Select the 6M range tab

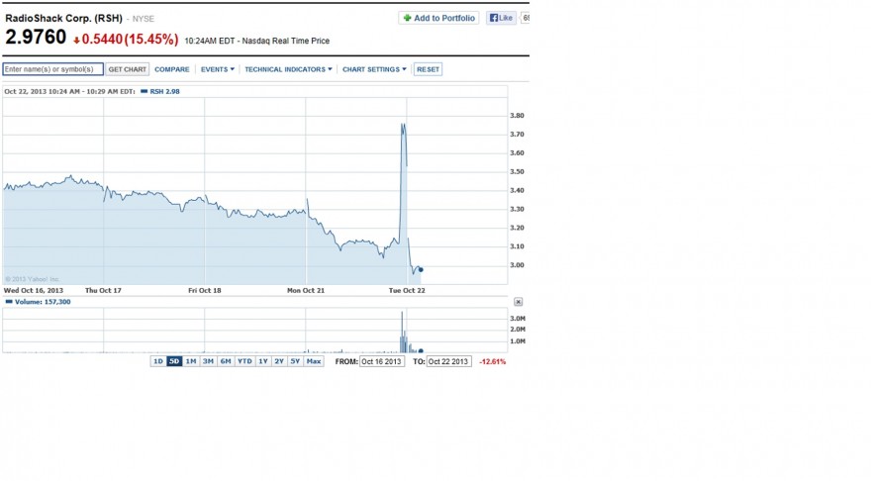click(x=225, y=361)
